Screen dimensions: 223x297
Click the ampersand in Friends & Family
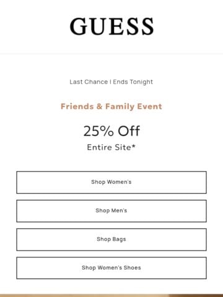pyautogui.click(x=99, y=106)
